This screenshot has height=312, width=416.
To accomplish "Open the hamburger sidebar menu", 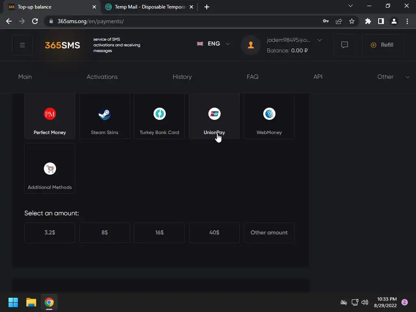I will [22, 45].
